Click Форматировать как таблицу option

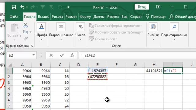[x=116, y=32]
